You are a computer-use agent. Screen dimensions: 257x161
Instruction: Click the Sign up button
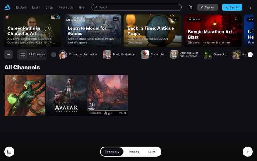pyautogui.click(x=207, y=7)
